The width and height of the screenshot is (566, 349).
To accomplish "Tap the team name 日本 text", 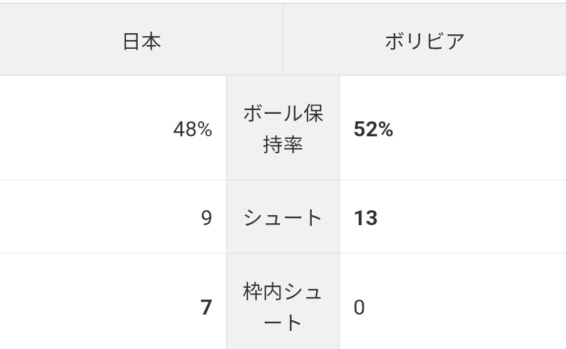I will 141,41.
